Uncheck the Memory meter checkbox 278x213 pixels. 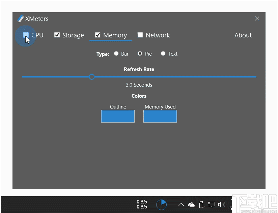(x=98, y=35)
